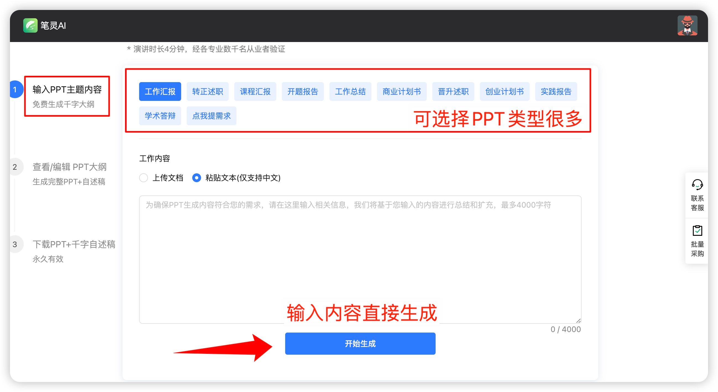Click the 生成完整PPT+自述稿 subtitle
The width and height of the screenshot is (718, 392).
point(69,182)
